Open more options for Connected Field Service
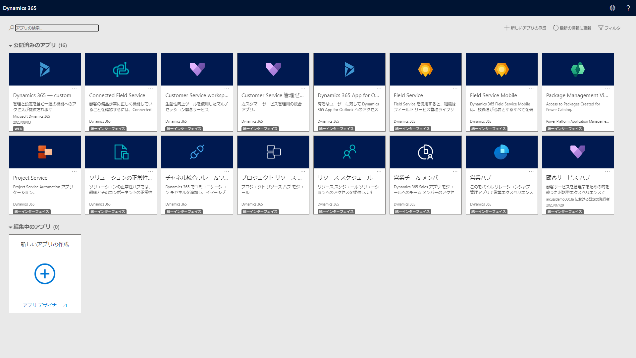Image resolution: width=636 pixels, height=358 pixels. pyautogui.click(x=151, y=89)
